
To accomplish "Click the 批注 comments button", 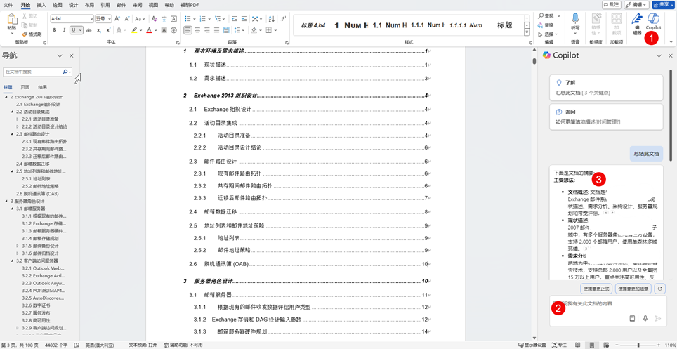I will [611, 4].
